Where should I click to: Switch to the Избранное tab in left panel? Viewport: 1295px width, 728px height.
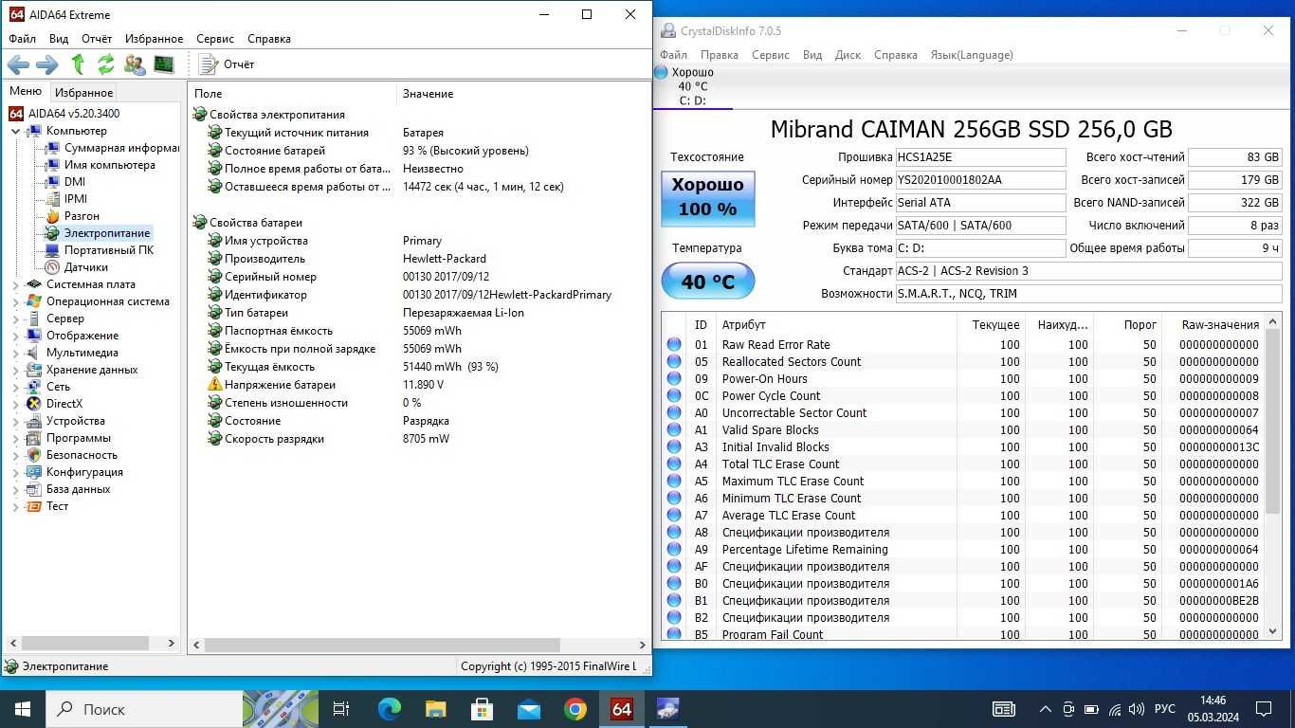(83, 92)
